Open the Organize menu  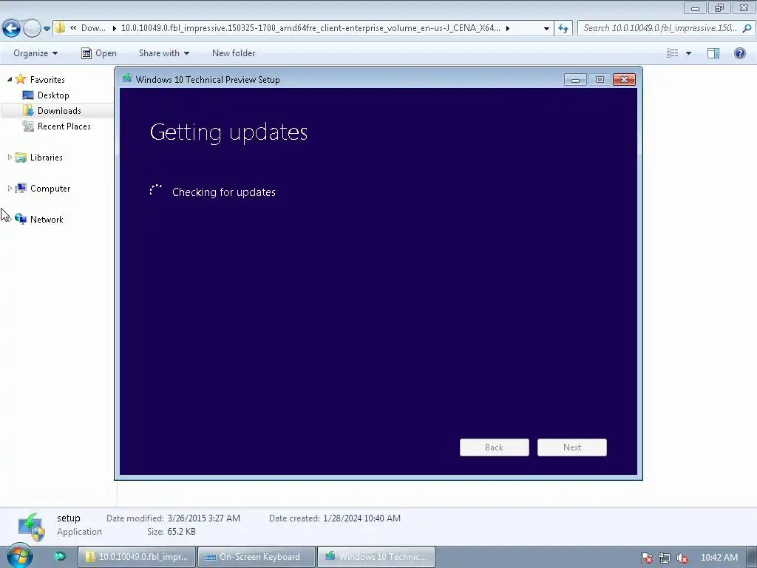[35, 53]
